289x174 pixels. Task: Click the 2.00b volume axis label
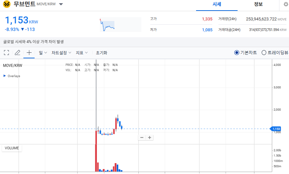277,150
